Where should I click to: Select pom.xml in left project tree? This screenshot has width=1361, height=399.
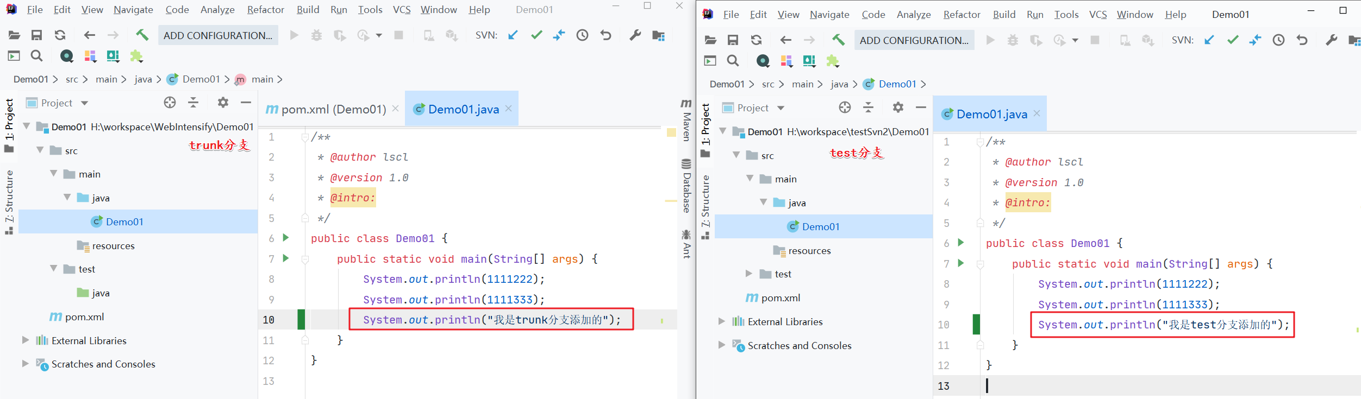(84, 316)
